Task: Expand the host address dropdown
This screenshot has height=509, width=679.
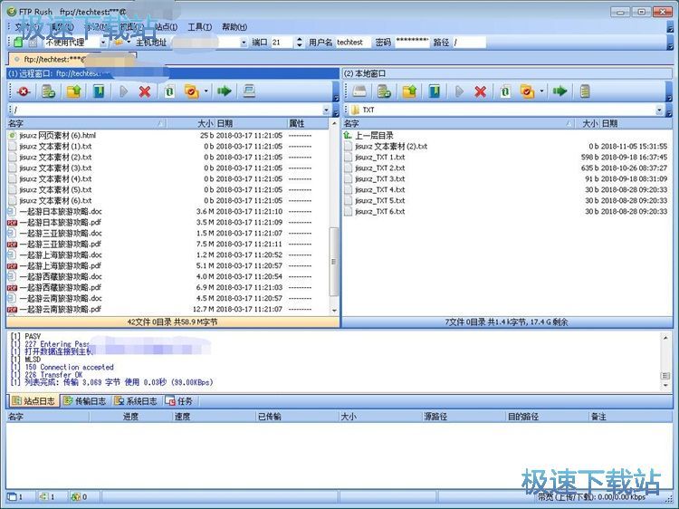Action: coord(244,43)
